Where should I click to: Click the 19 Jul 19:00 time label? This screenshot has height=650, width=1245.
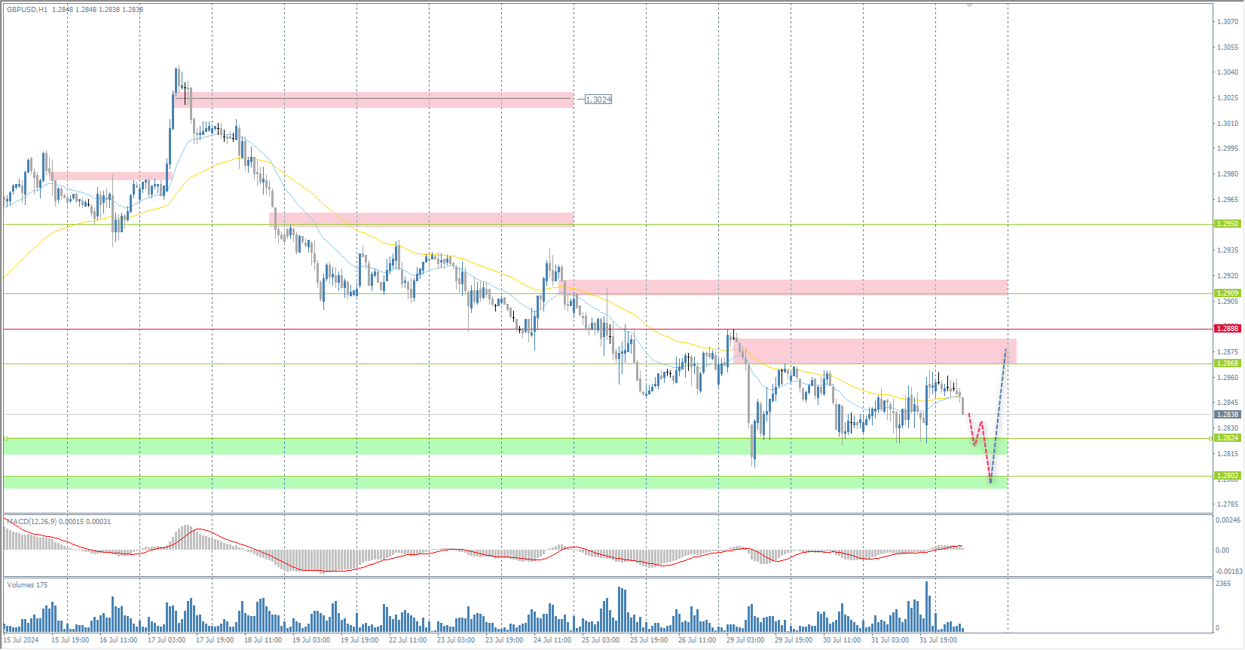[359, 640]
